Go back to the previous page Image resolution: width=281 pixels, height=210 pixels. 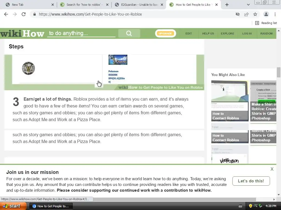pyautogui.click(x=6, y=14)
